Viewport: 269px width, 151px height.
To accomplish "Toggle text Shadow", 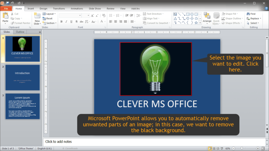I will click(x=76, y=21).
